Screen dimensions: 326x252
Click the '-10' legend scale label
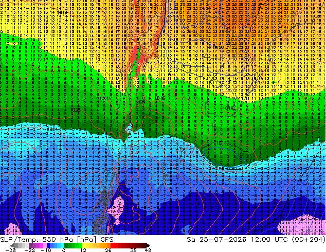[x=46, y=250]
